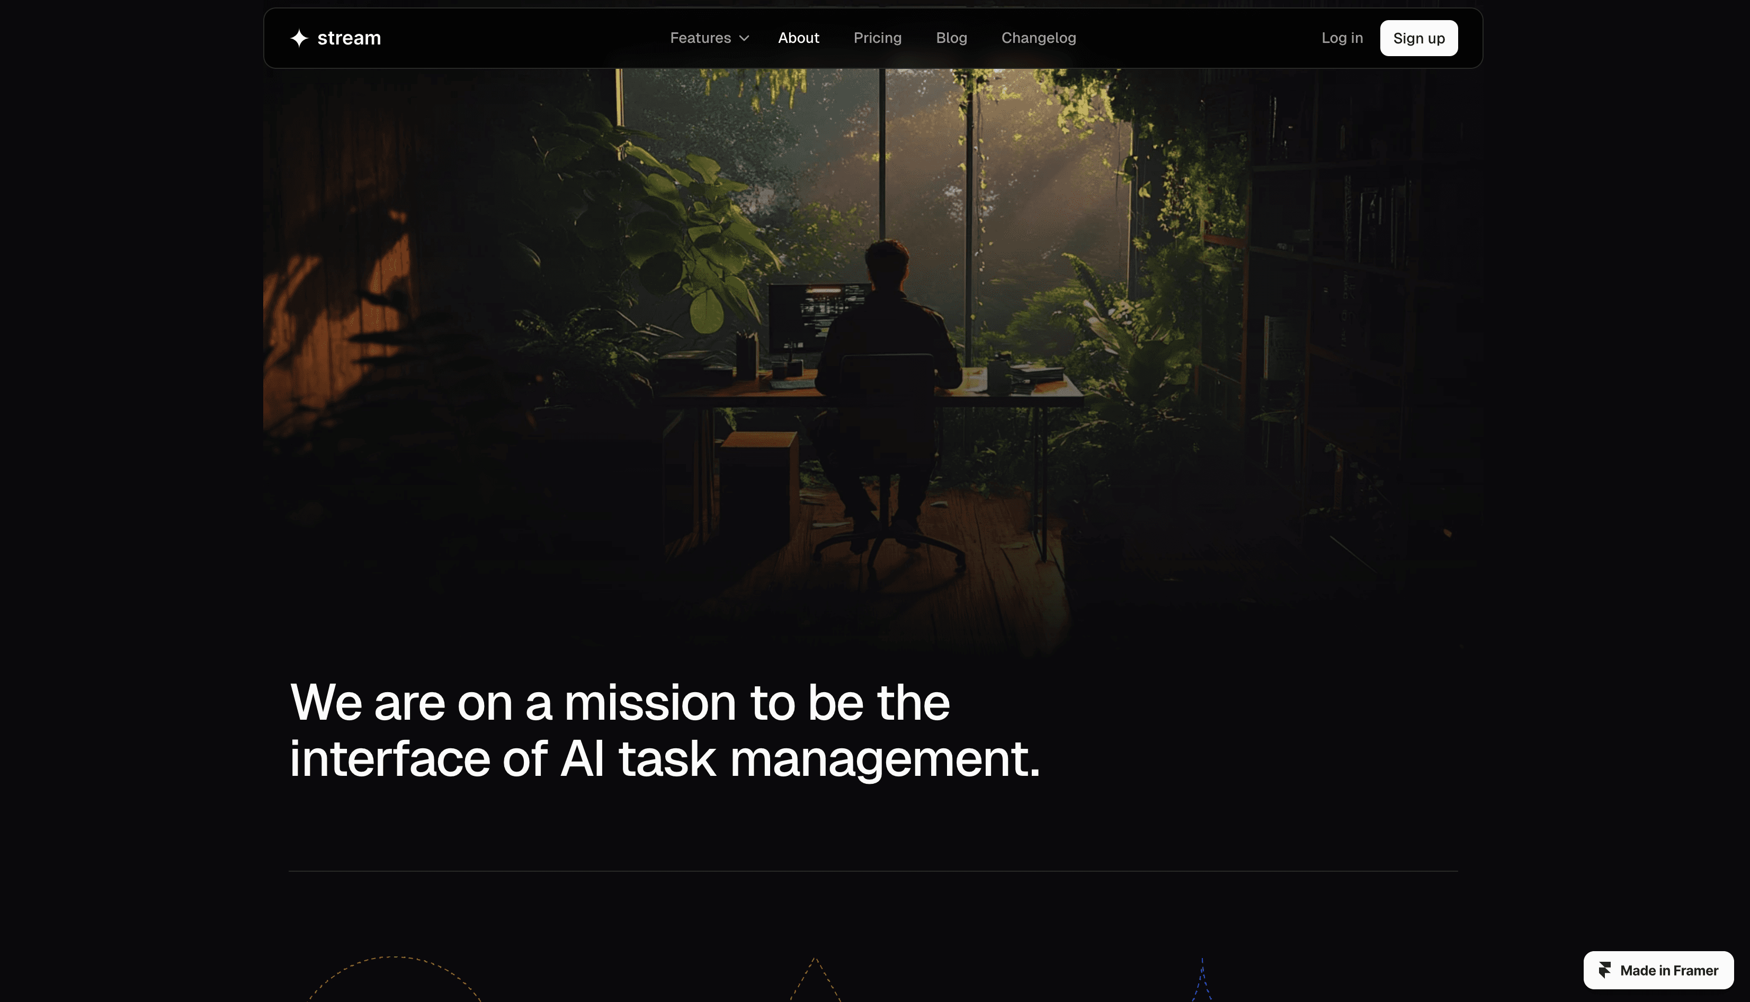The height and width of the screenshot is (1002, 1750).
Task: Click the Framer logo icon
Action: click(1605, 970)
